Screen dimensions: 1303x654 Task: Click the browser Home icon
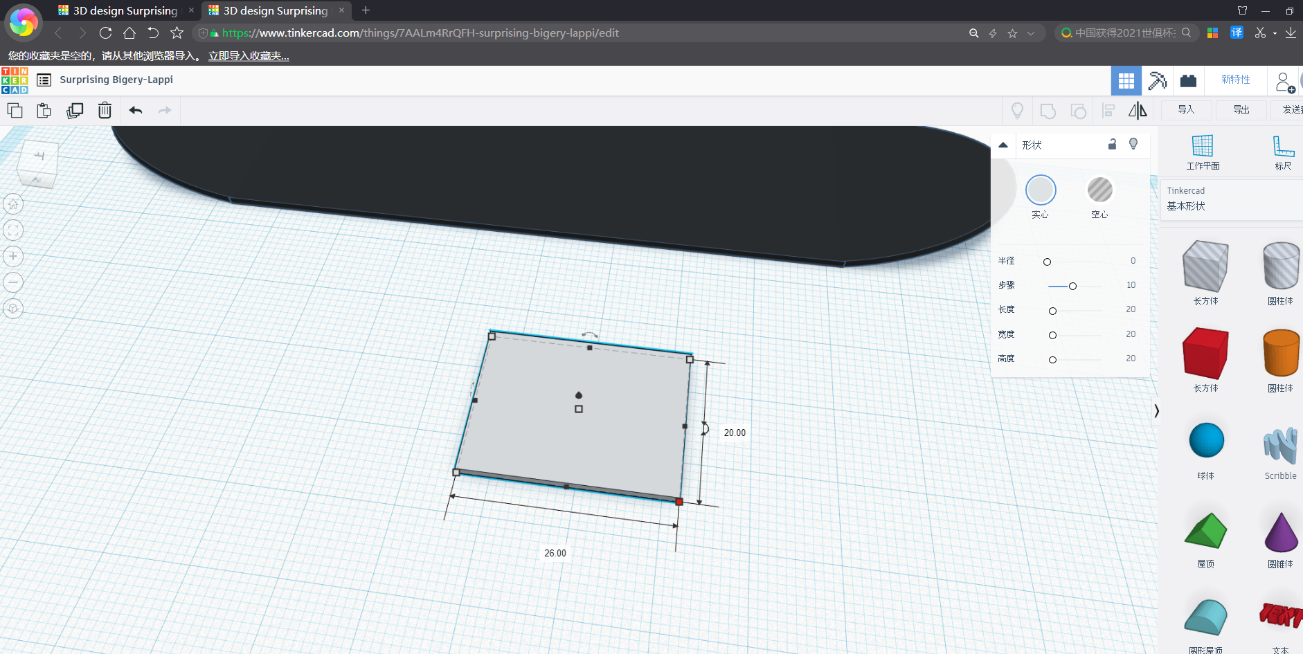[x=129, y=33]
